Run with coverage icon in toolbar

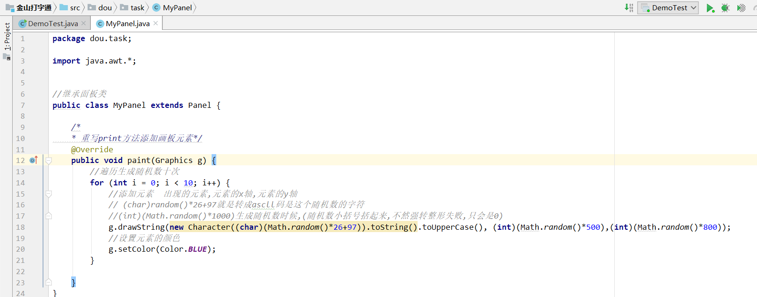coord(742,8)
